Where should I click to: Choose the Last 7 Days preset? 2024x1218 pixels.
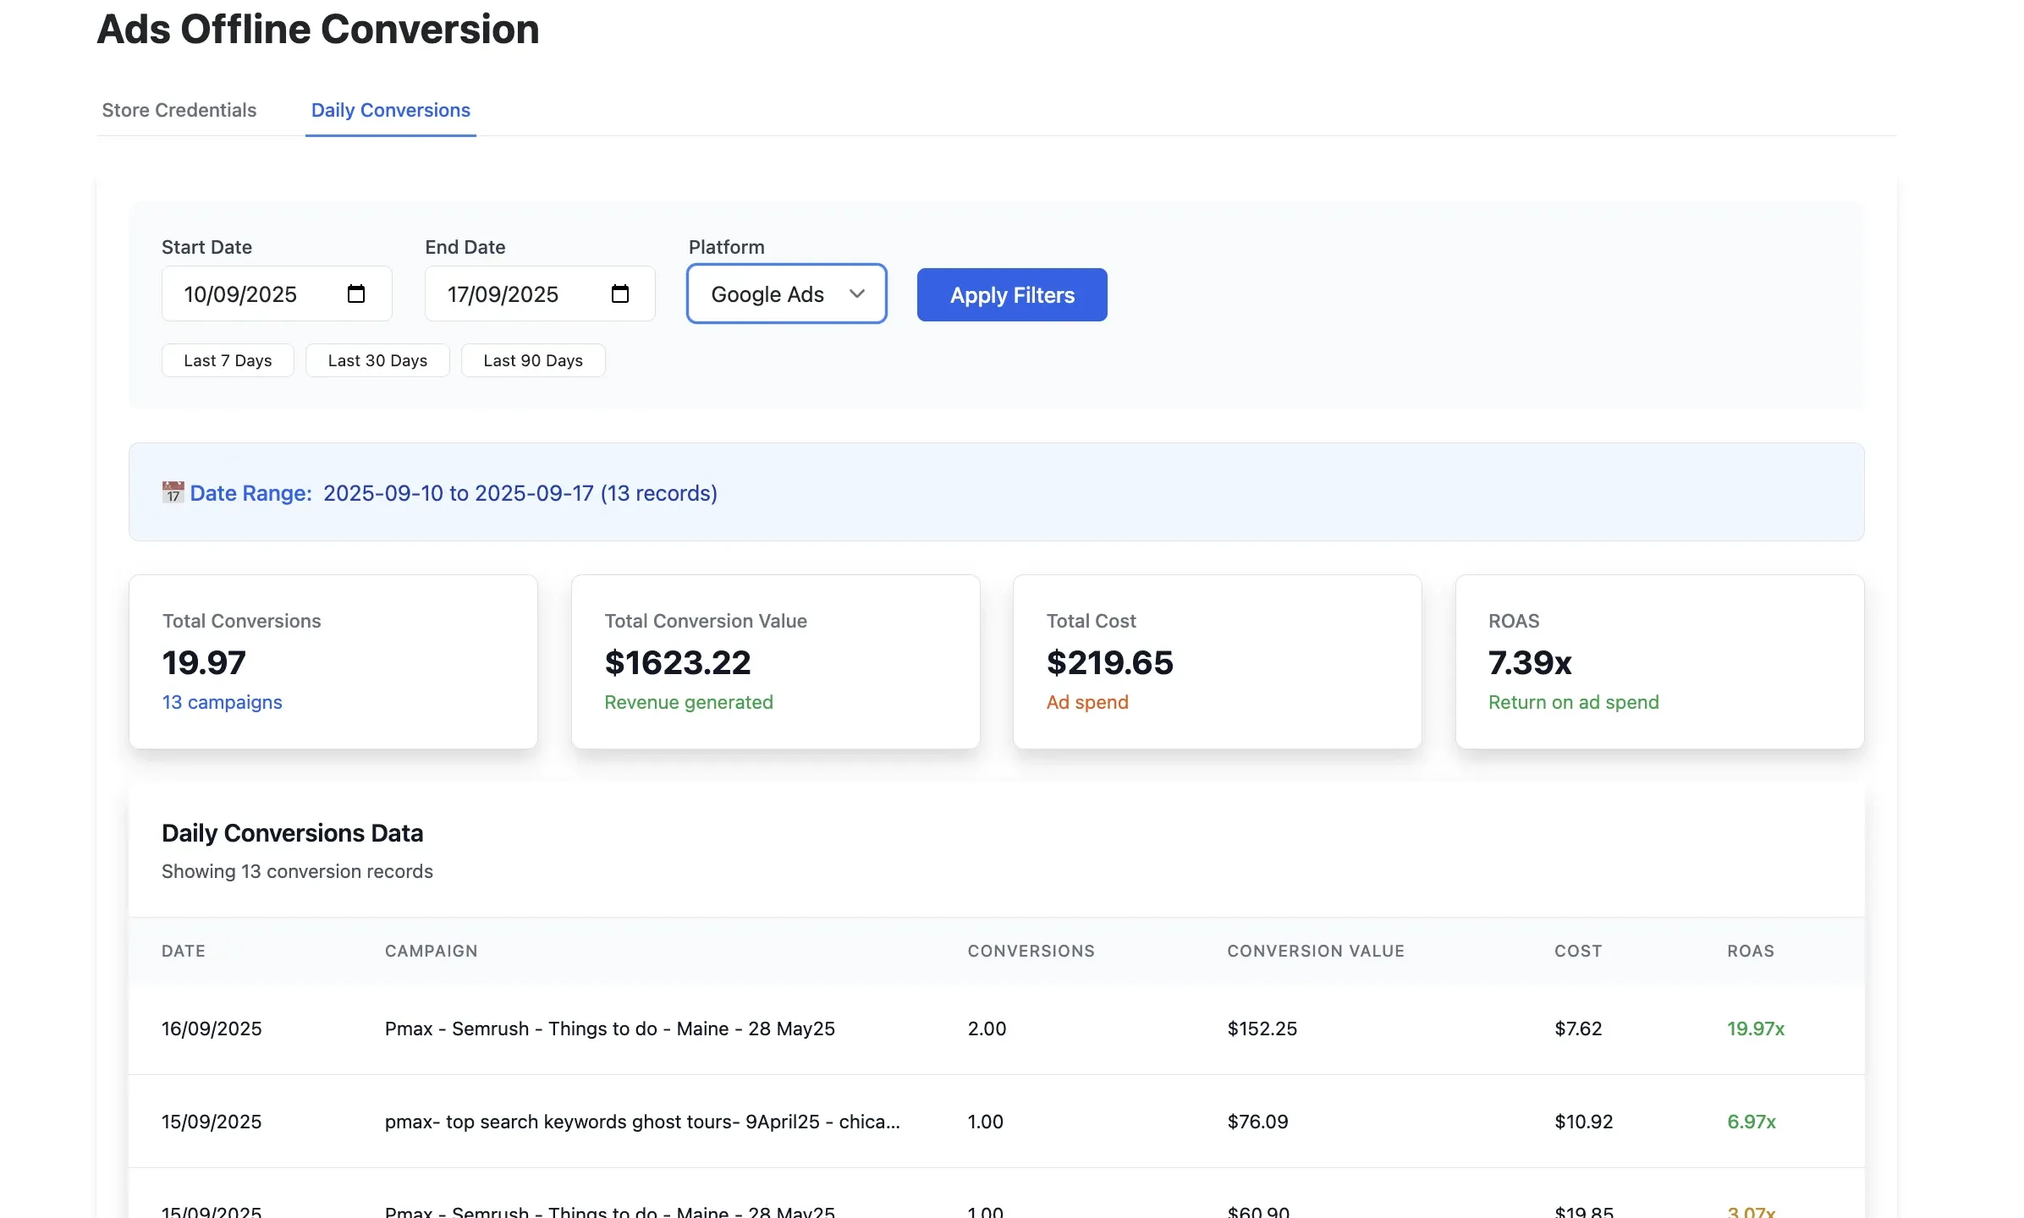pos(228,360)
